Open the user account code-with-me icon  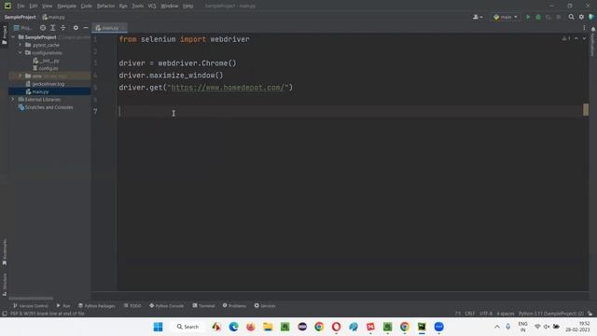[478, 17]
